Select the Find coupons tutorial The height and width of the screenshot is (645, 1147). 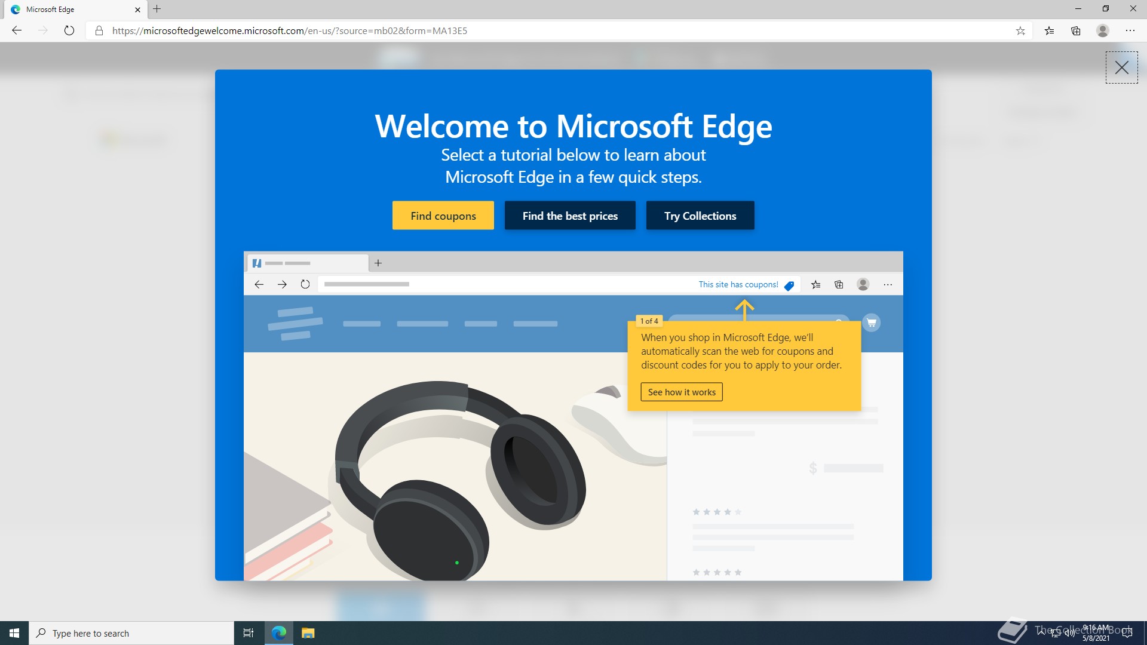pyautogui.click(x=443, y=216)
